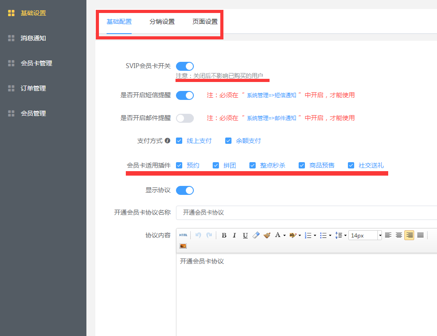437x336 pixels.
Task: Toggle 是否开启短信提醒 switch
Action: 185,95
